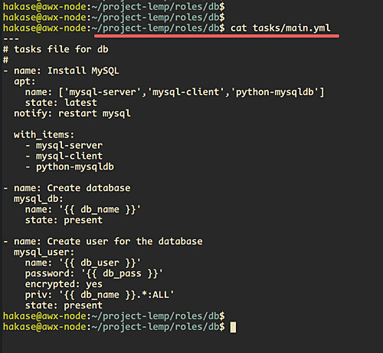Image resolution: width=383 pixels, height=353 pixels.
Task: Click the '# tasks file for db' comment
Action: coord(56,49)
